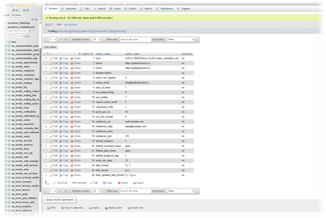This screenshot has height=218, width=326.
Task: Open the bottom Number of rows dropdown
Action: [x=96, y=191]
